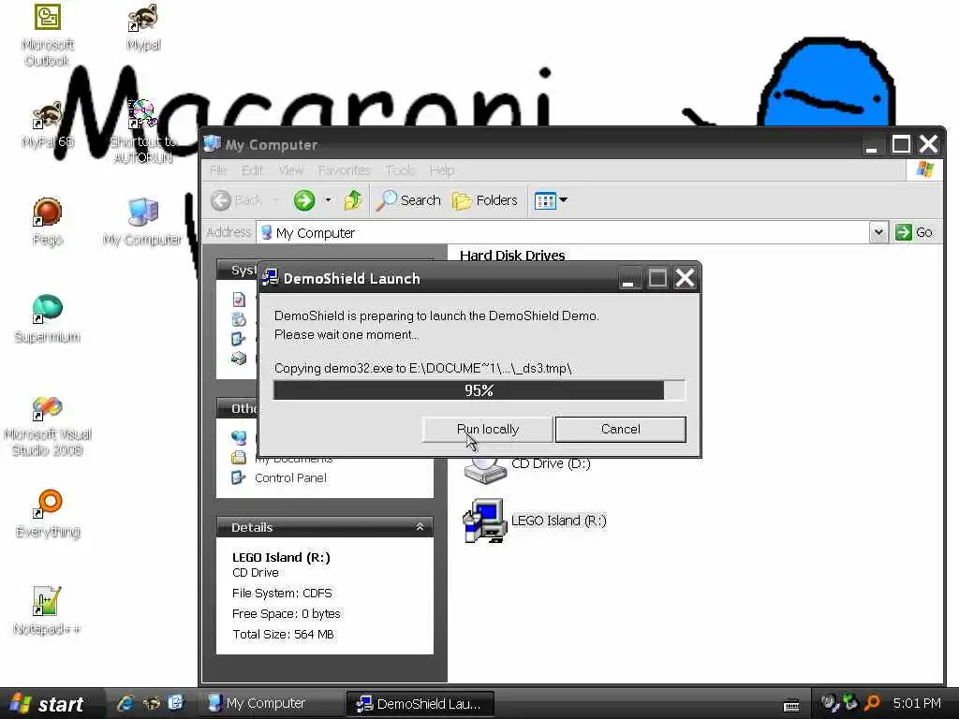Click the first system tray icon
The width and height of the screenshot is (959, 719).
(x=830, y=704)
